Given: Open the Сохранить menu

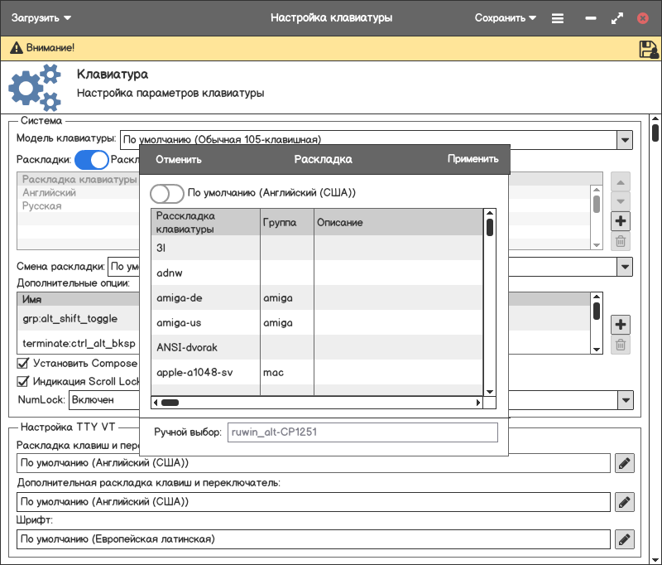Looking at the screenshot, I should click(505, 17).
